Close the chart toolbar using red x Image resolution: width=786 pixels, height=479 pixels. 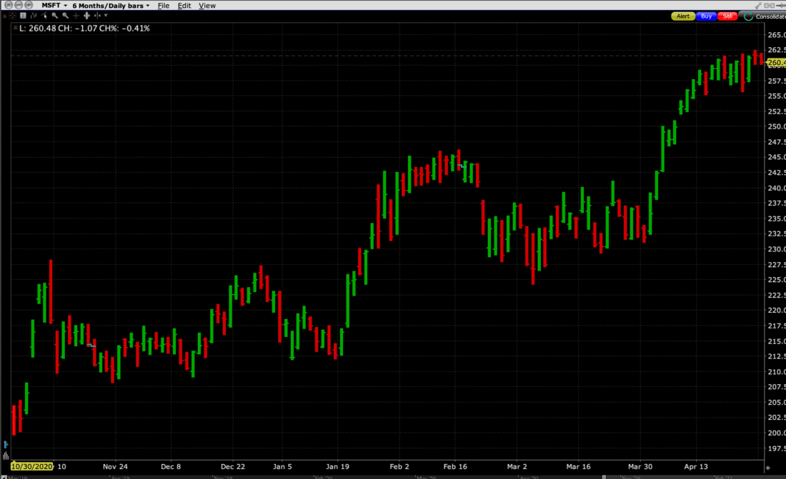[6, 16]
